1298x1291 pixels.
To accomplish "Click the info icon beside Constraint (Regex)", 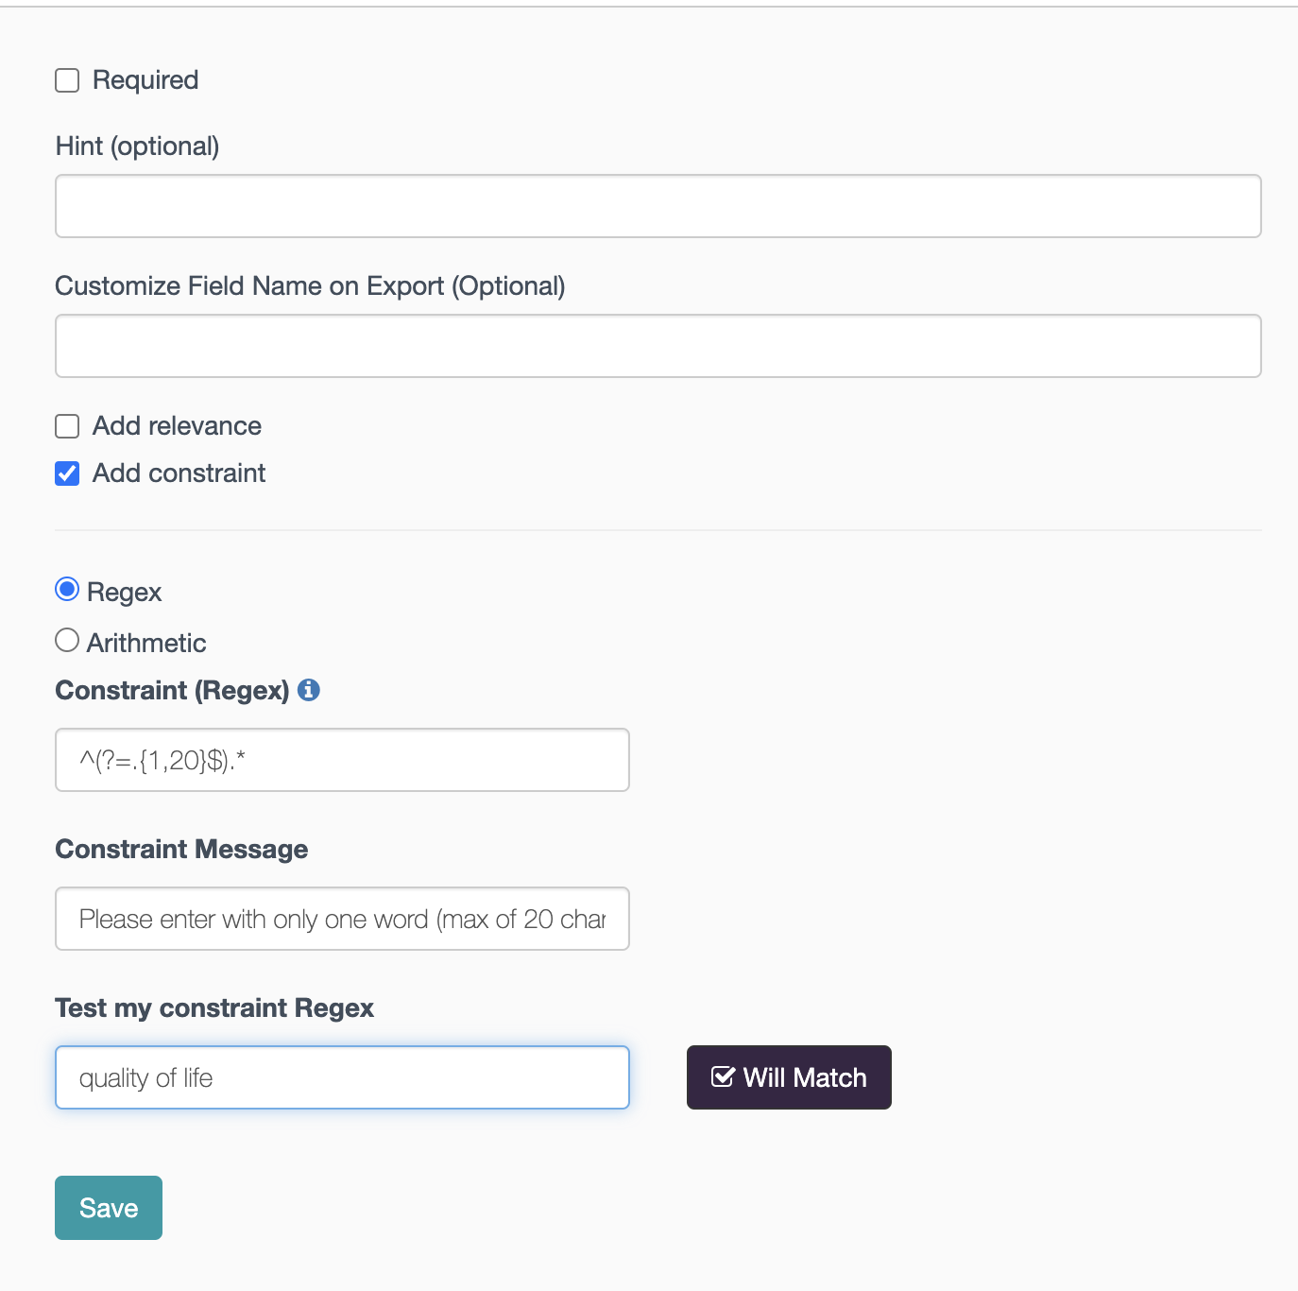I will tap(309, 690).
